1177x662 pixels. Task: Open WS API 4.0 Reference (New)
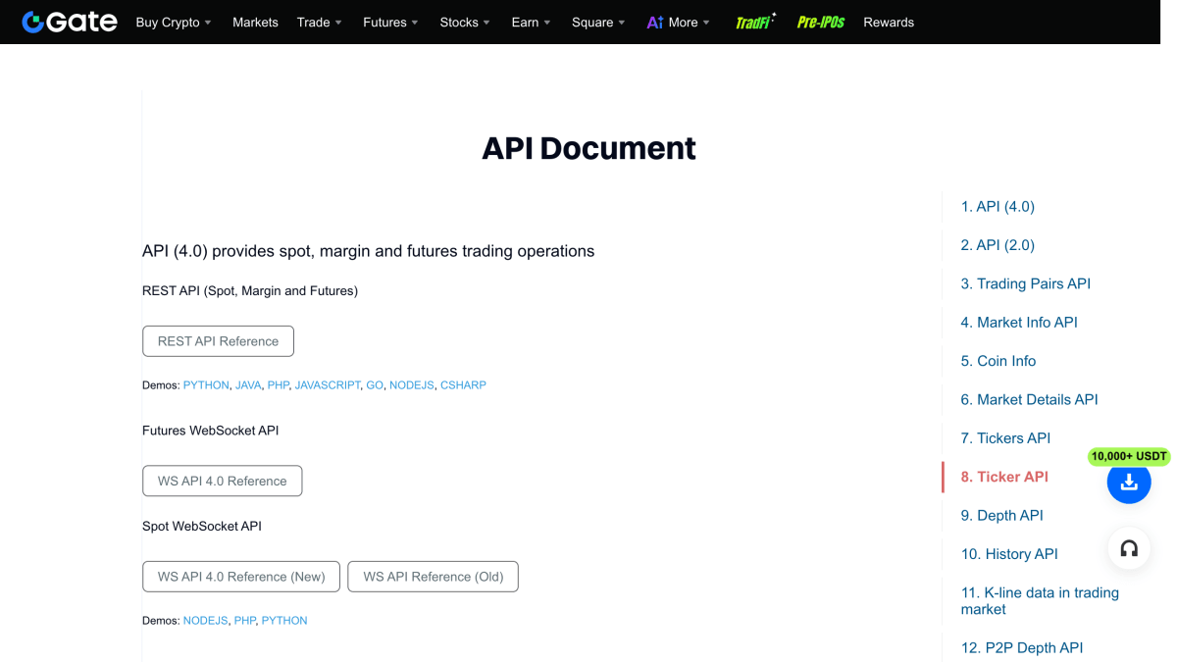click(241, 577)
